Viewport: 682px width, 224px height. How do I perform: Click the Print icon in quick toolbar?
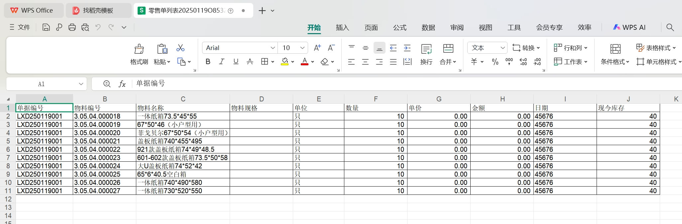pos(72,28)
